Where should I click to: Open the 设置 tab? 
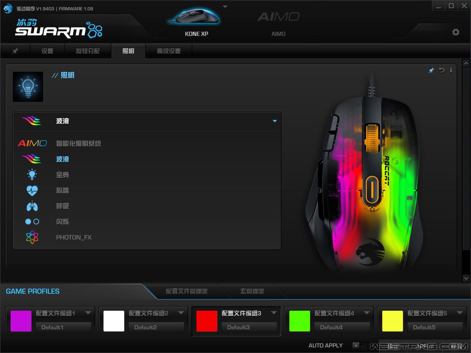pyautogui.click(x=47, y=51)
